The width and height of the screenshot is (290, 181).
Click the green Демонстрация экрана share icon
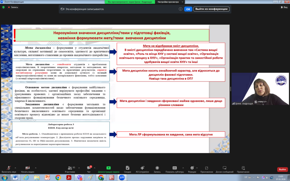[108, 168]
